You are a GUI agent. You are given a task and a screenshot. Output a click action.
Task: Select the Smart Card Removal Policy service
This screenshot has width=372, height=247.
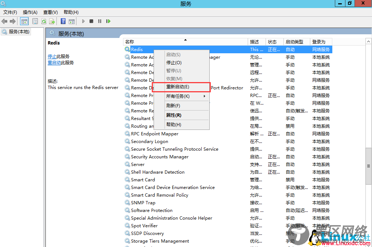coord(228,195)
